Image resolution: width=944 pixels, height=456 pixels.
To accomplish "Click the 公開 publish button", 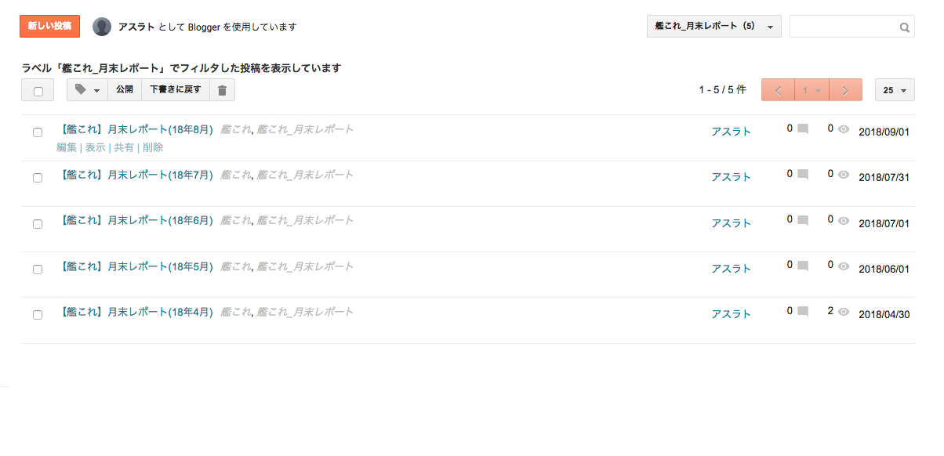I will click(x=125, y=90).
